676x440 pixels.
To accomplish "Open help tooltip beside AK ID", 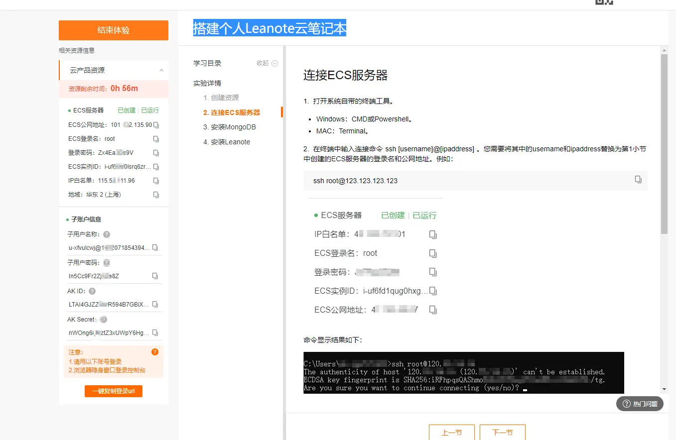I will [x=92, y=291].
